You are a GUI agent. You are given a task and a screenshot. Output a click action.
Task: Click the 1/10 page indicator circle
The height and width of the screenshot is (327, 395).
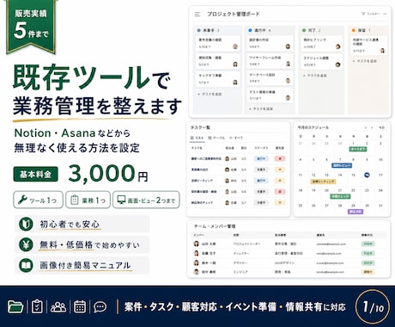pyautogui.click(x=373, y=307)
